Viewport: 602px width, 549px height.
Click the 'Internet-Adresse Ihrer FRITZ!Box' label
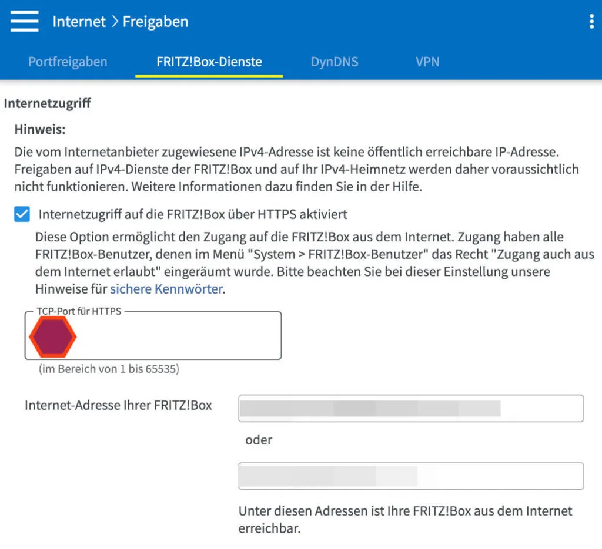[x=118, y=405]
